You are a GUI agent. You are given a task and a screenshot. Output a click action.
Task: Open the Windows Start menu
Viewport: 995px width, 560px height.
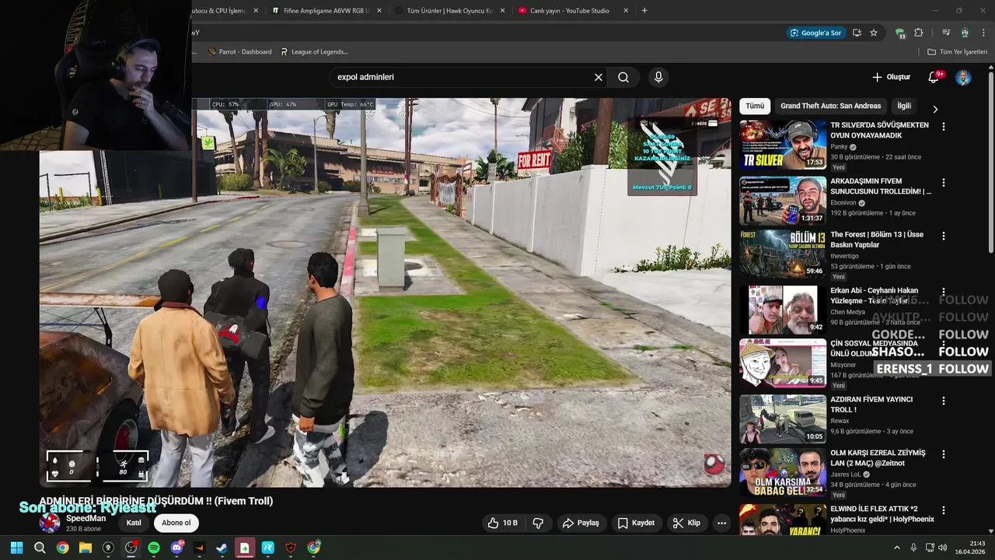coord(16,548)
